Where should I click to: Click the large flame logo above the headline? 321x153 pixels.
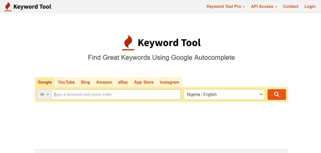(x=128, y=43)
